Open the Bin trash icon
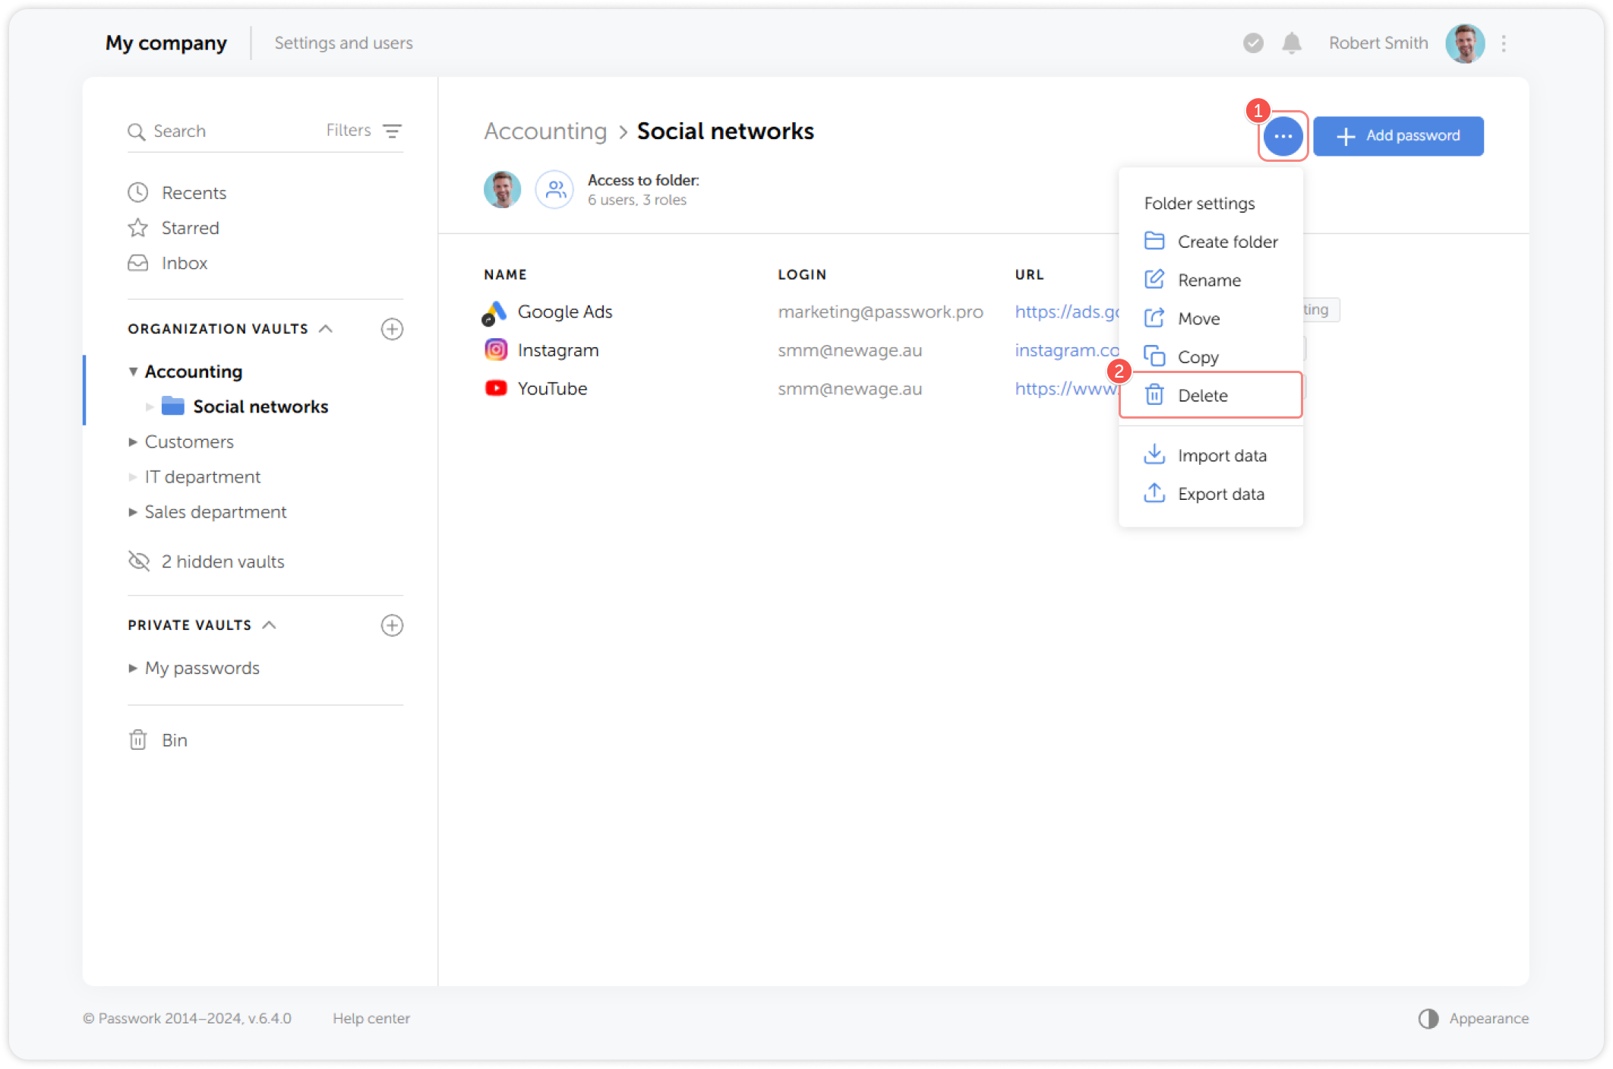Screen dimensions: 1613x1069 137,739
